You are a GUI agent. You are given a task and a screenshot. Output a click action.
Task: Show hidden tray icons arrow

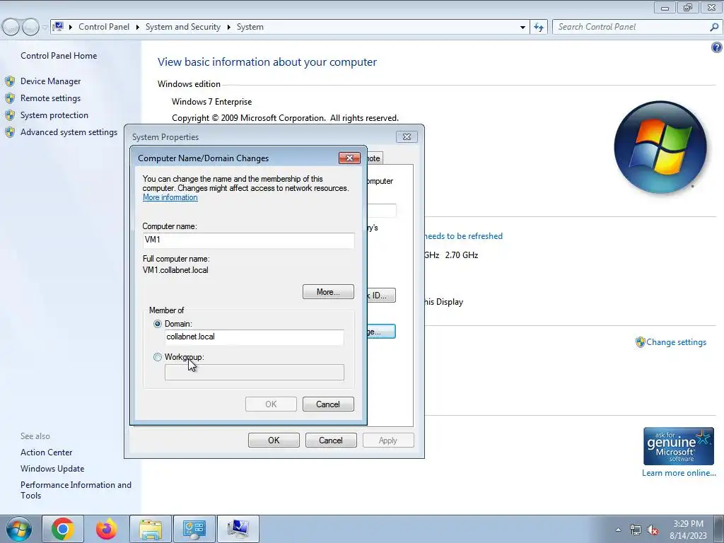pyautogui.click(x=618, y=530)
